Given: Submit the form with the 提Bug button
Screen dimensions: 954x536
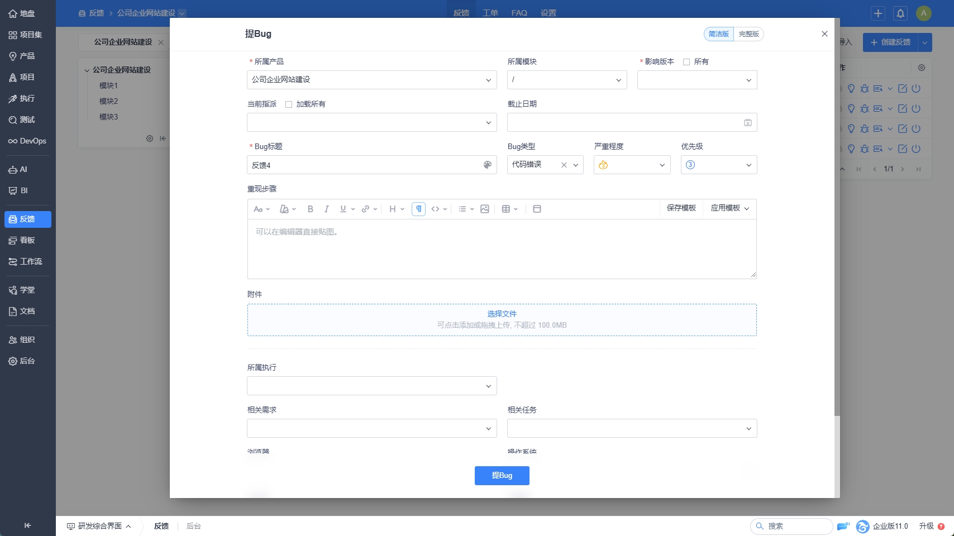Looking at the screenshot, I should click(x=502, y=476).
